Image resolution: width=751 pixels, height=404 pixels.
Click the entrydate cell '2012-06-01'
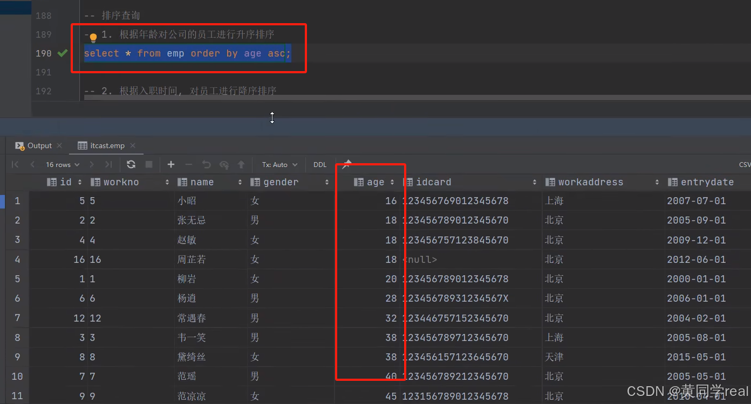tap(697, 260)
